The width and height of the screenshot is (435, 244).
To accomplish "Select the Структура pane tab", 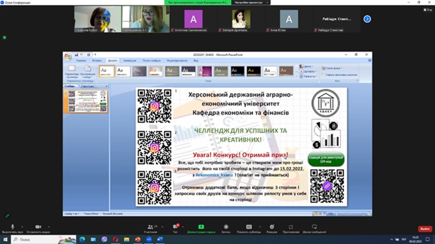I will point(88,86).
